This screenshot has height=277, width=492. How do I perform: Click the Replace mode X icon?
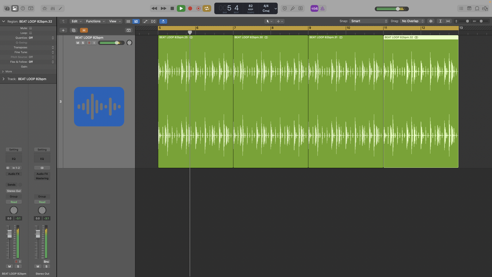(x=285, y=8)
